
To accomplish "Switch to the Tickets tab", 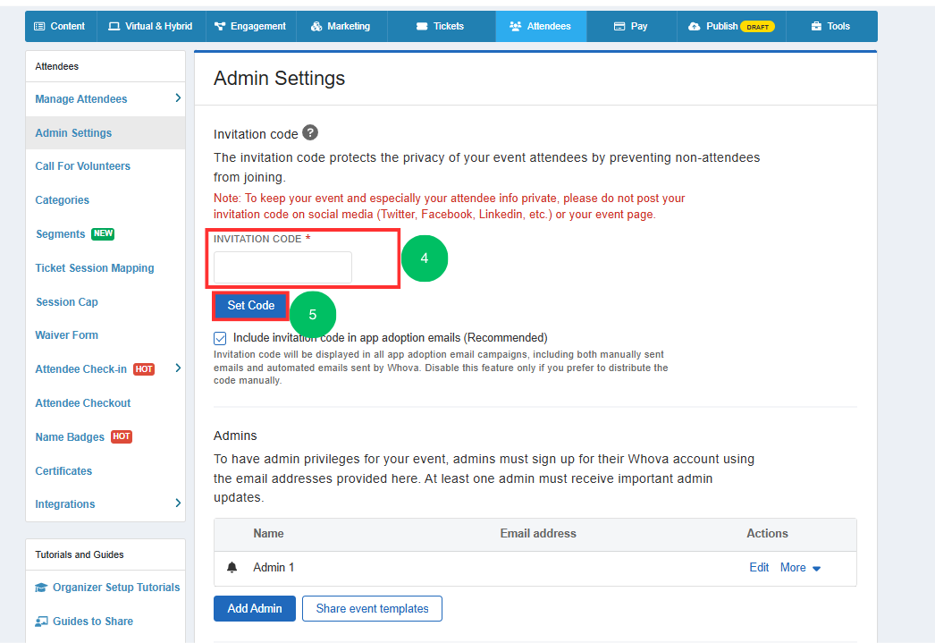I will pyautogui.click(x=441, y=27).
